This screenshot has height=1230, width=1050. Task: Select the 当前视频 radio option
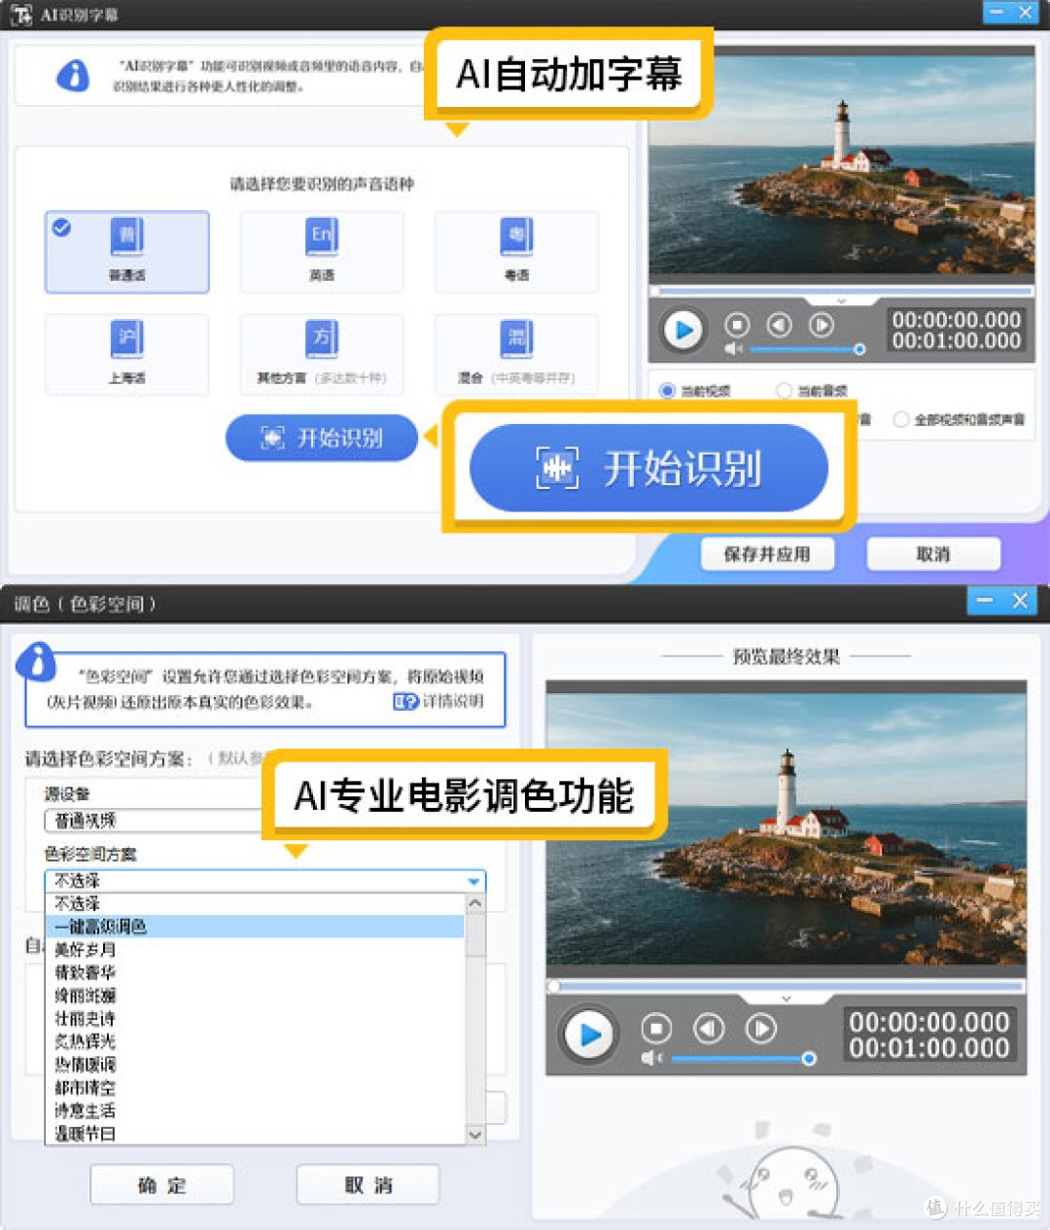click(667, 391)
